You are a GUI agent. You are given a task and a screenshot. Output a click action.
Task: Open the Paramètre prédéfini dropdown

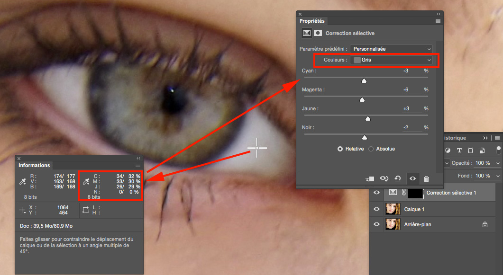click(392, 49)
